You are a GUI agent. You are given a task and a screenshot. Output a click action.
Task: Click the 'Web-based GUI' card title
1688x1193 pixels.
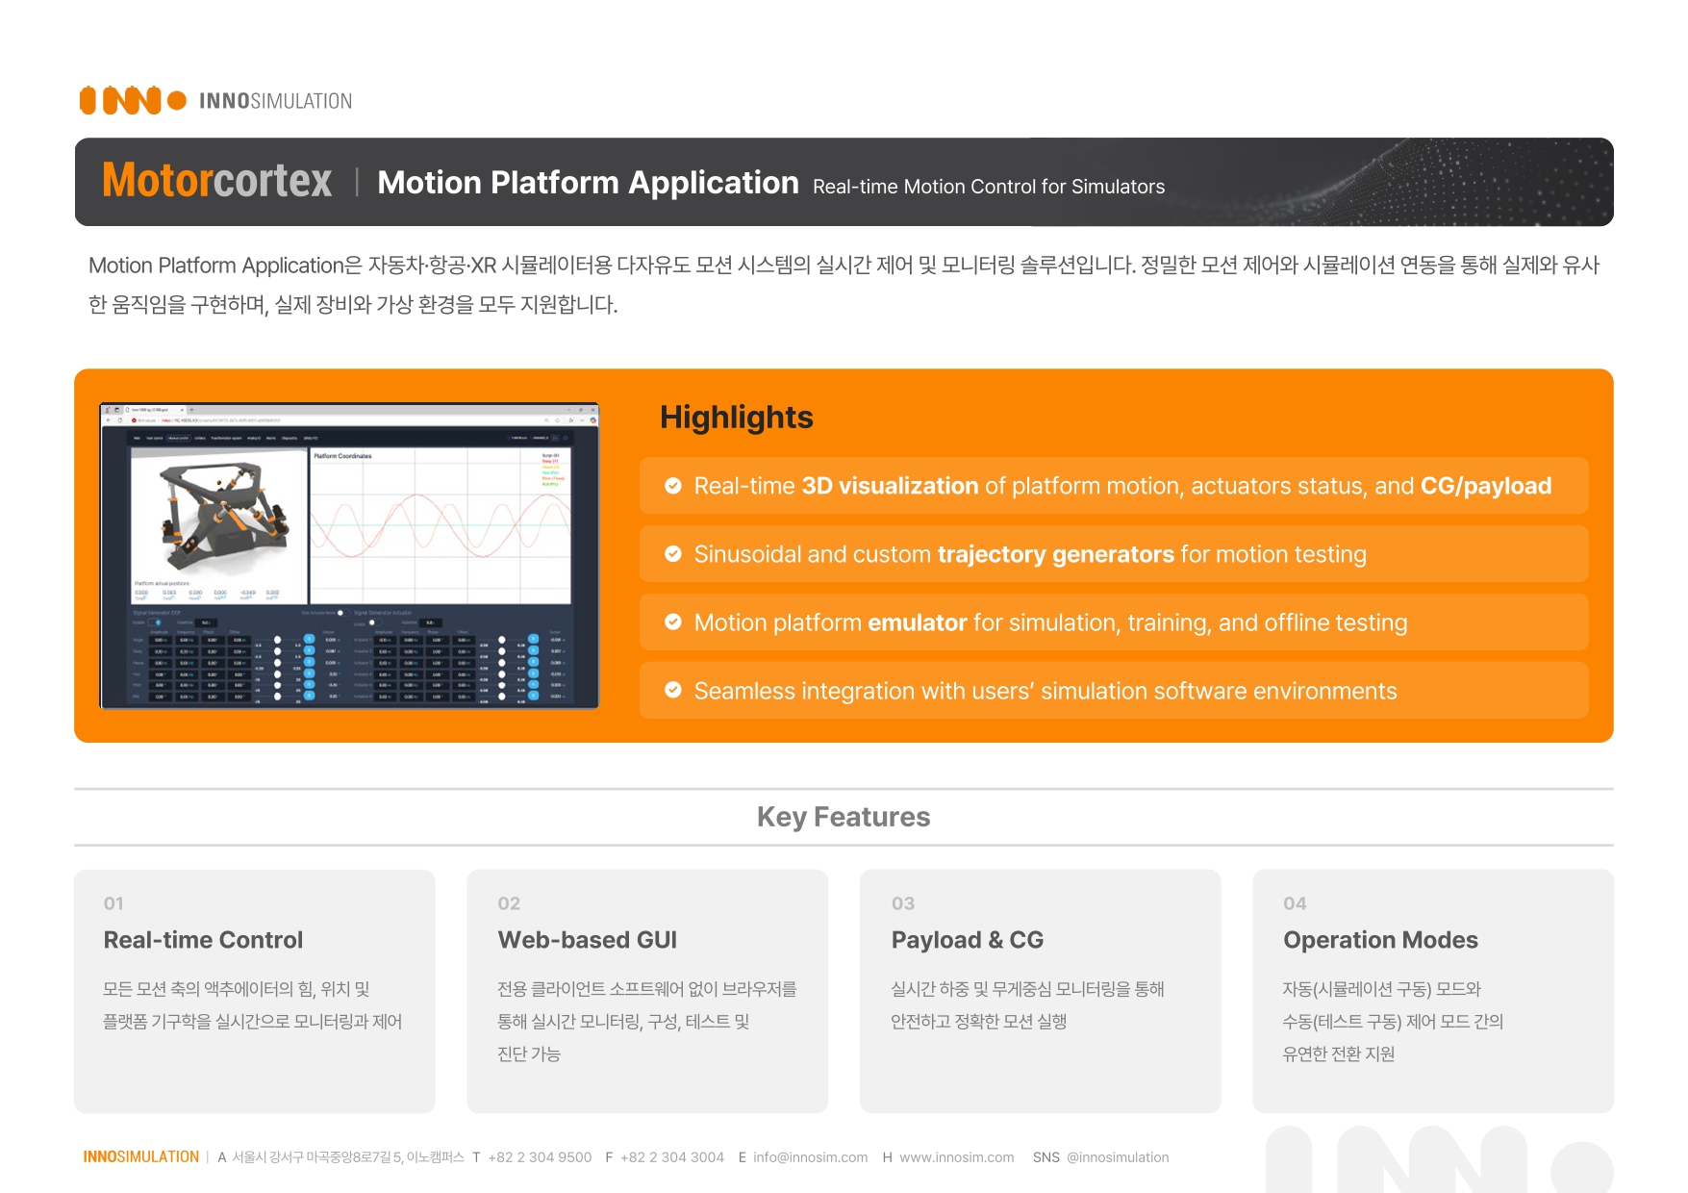click(588, 940)
